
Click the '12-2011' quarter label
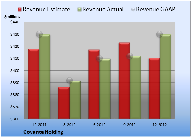[39, 125]
